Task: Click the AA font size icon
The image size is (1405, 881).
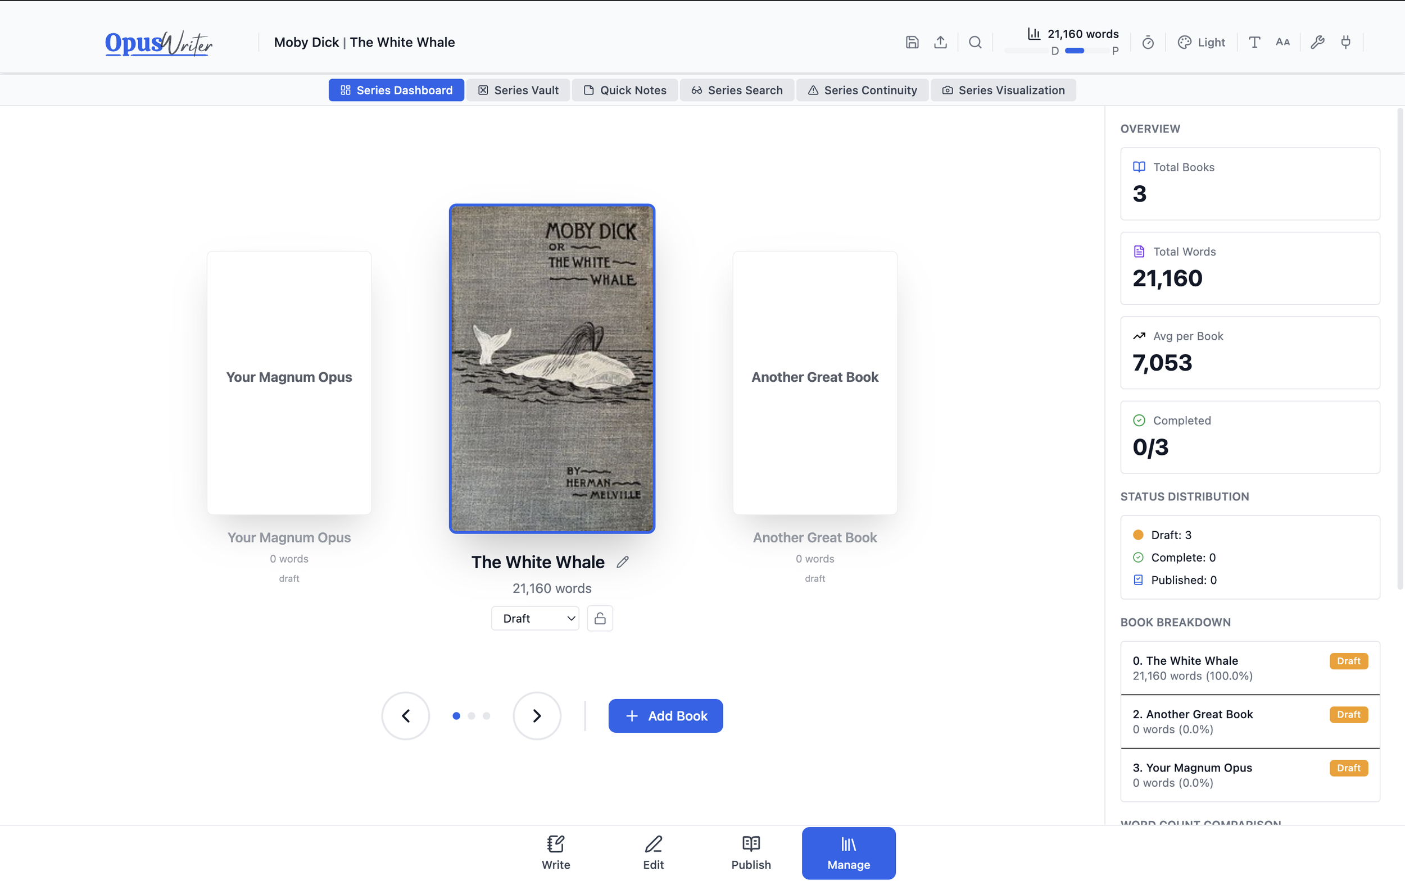Action: click(1282, 42)
